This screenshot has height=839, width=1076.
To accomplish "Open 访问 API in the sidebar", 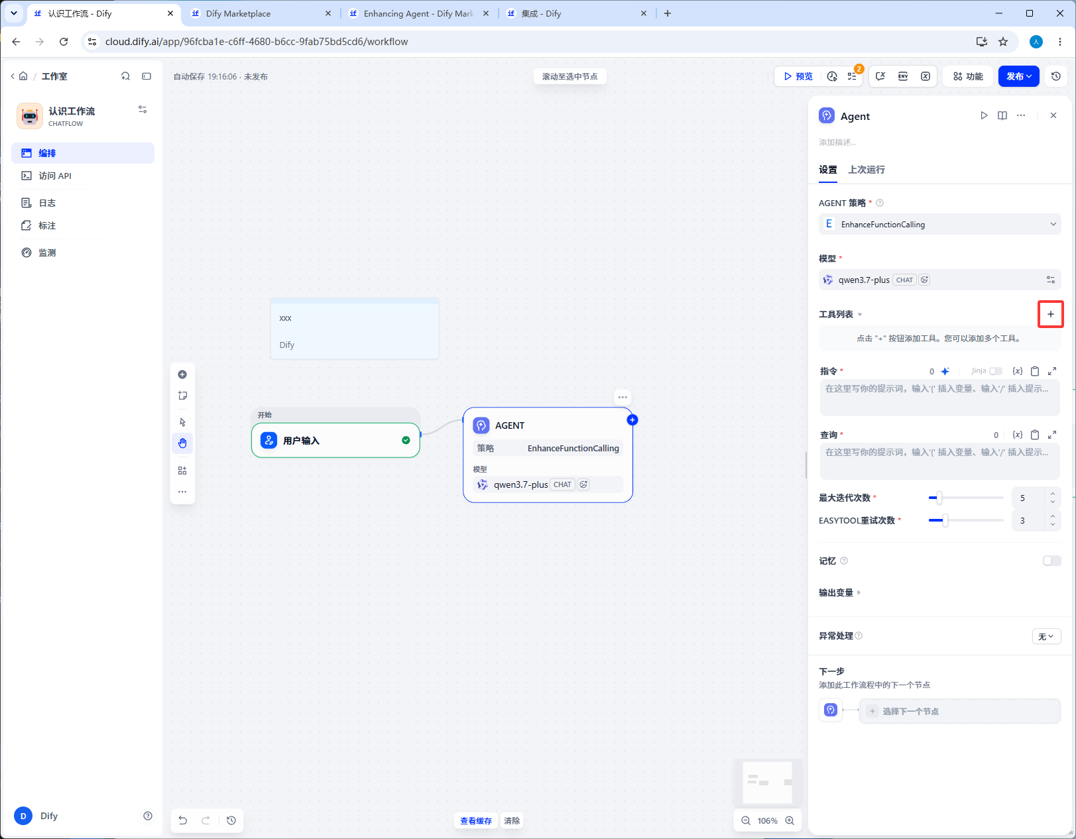I will (83, 176).
